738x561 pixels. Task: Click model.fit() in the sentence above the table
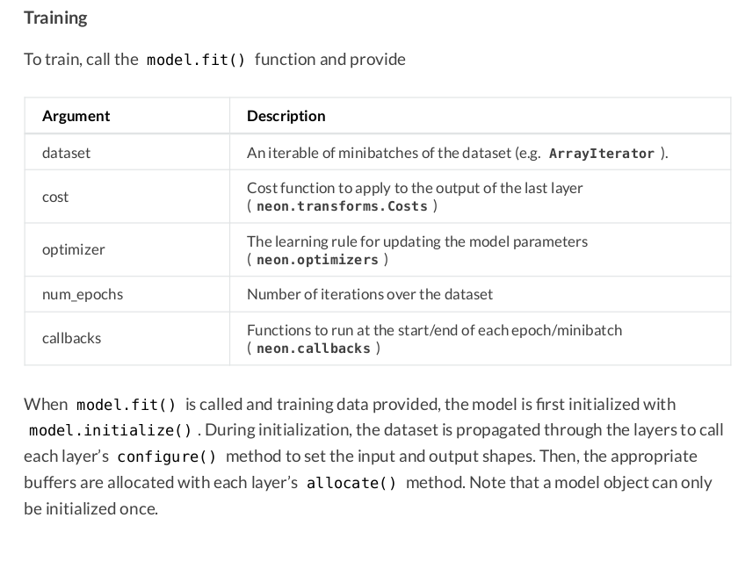tap(196, 60)
